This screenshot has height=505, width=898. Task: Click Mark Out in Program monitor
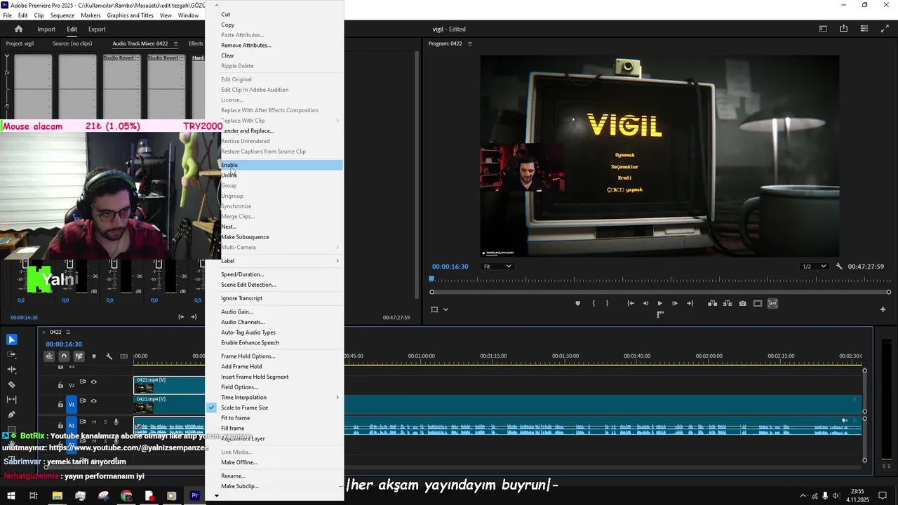tap(607, 304)
